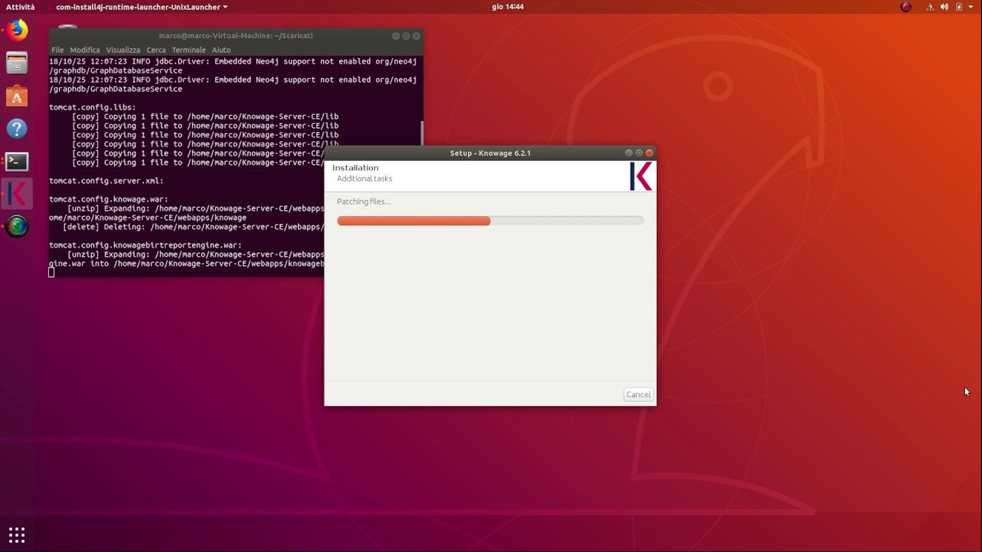Maximize the Setup Knowage window
982x552 pixels.
click(x=639, y=153)
